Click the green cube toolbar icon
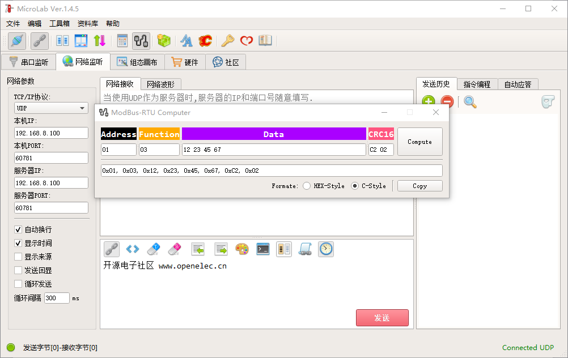 point(164,41)
